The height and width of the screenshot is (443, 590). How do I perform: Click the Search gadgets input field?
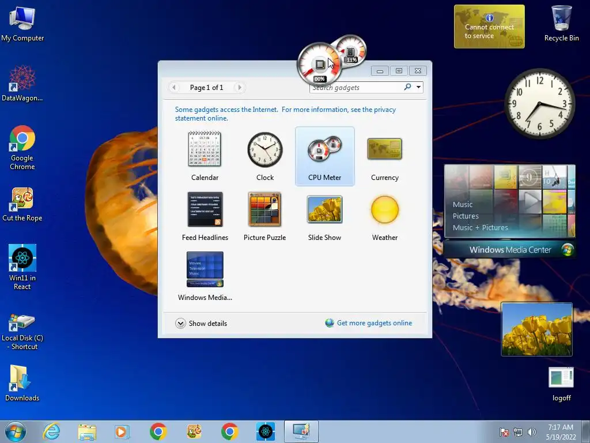(356, 88)
